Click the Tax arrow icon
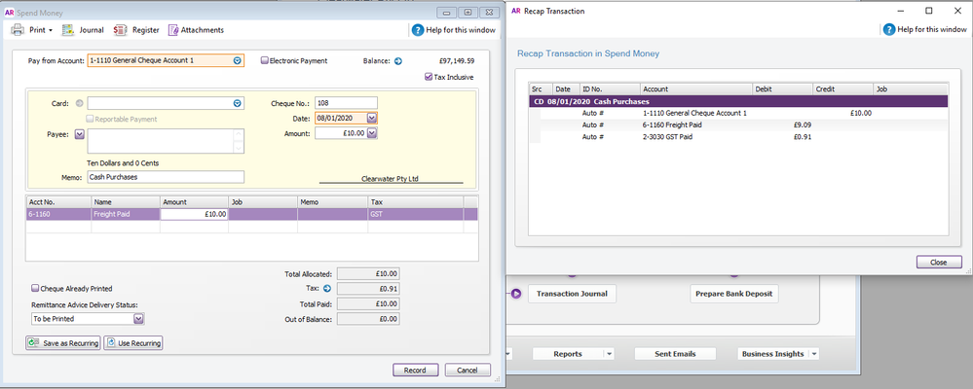The width and height of the screenshot is (973, 389). click(x=327, y=289)
